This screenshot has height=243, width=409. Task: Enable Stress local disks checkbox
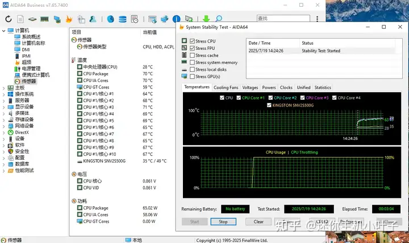tap(192, 70)
